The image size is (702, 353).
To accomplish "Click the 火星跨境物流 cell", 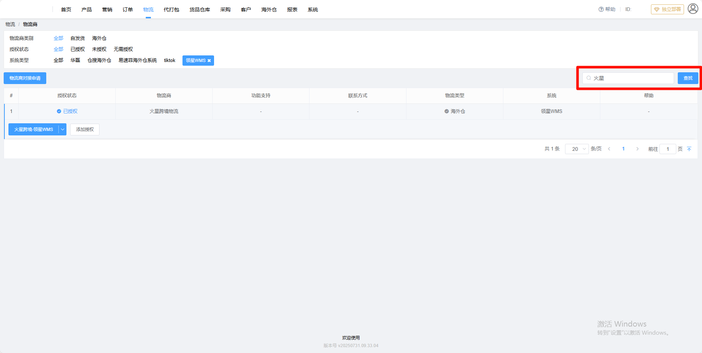I will pos(164,111).
